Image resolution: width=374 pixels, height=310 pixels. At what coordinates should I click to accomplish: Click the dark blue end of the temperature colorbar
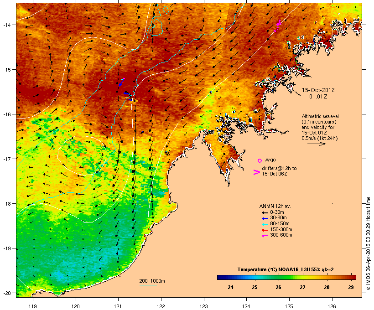221,277
